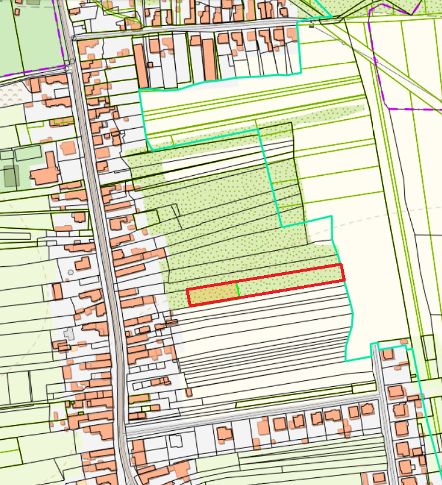Click the small circle marker west of main road
This screenshot has height=485, width=442.
pos(71,272)
